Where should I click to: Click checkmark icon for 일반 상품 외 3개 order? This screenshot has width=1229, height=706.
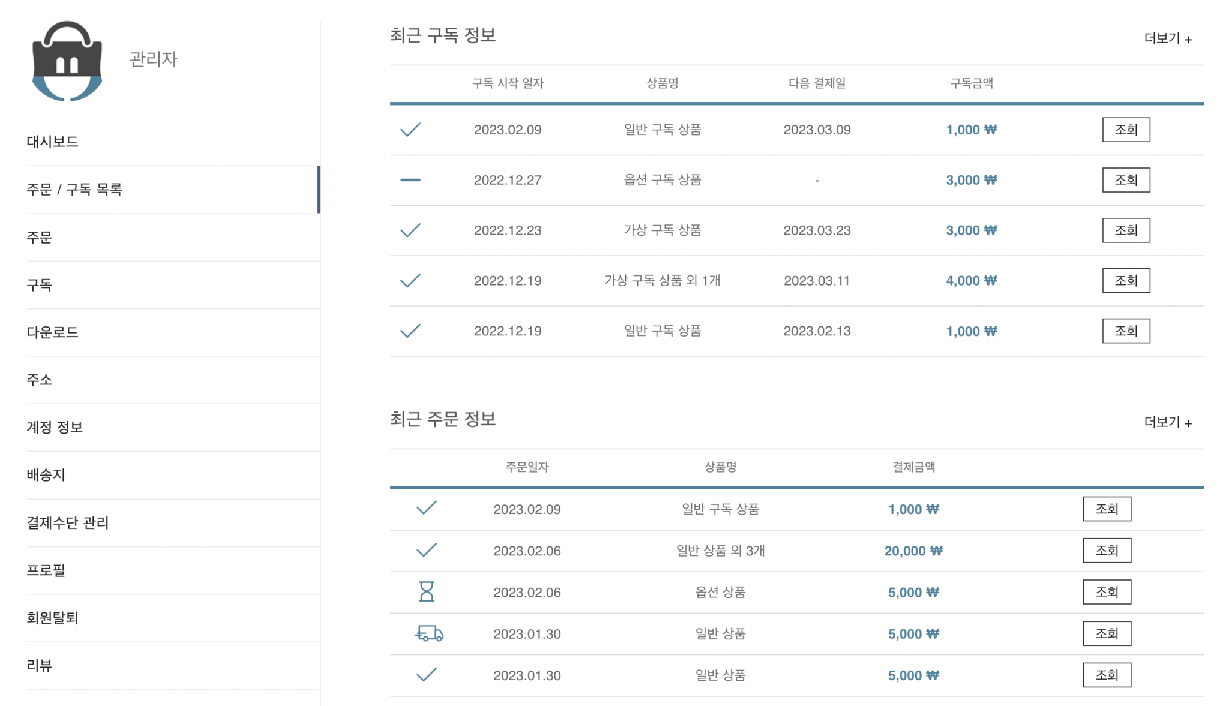426,551
